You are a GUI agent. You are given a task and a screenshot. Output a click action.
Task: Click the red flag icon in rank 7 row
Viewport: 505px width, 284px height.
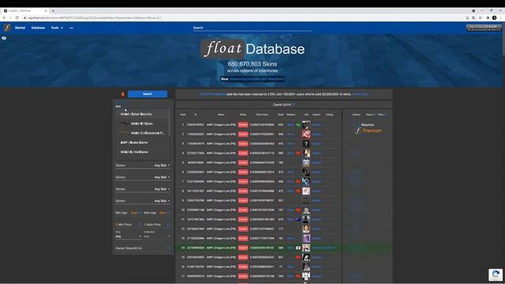pos(298,181)
